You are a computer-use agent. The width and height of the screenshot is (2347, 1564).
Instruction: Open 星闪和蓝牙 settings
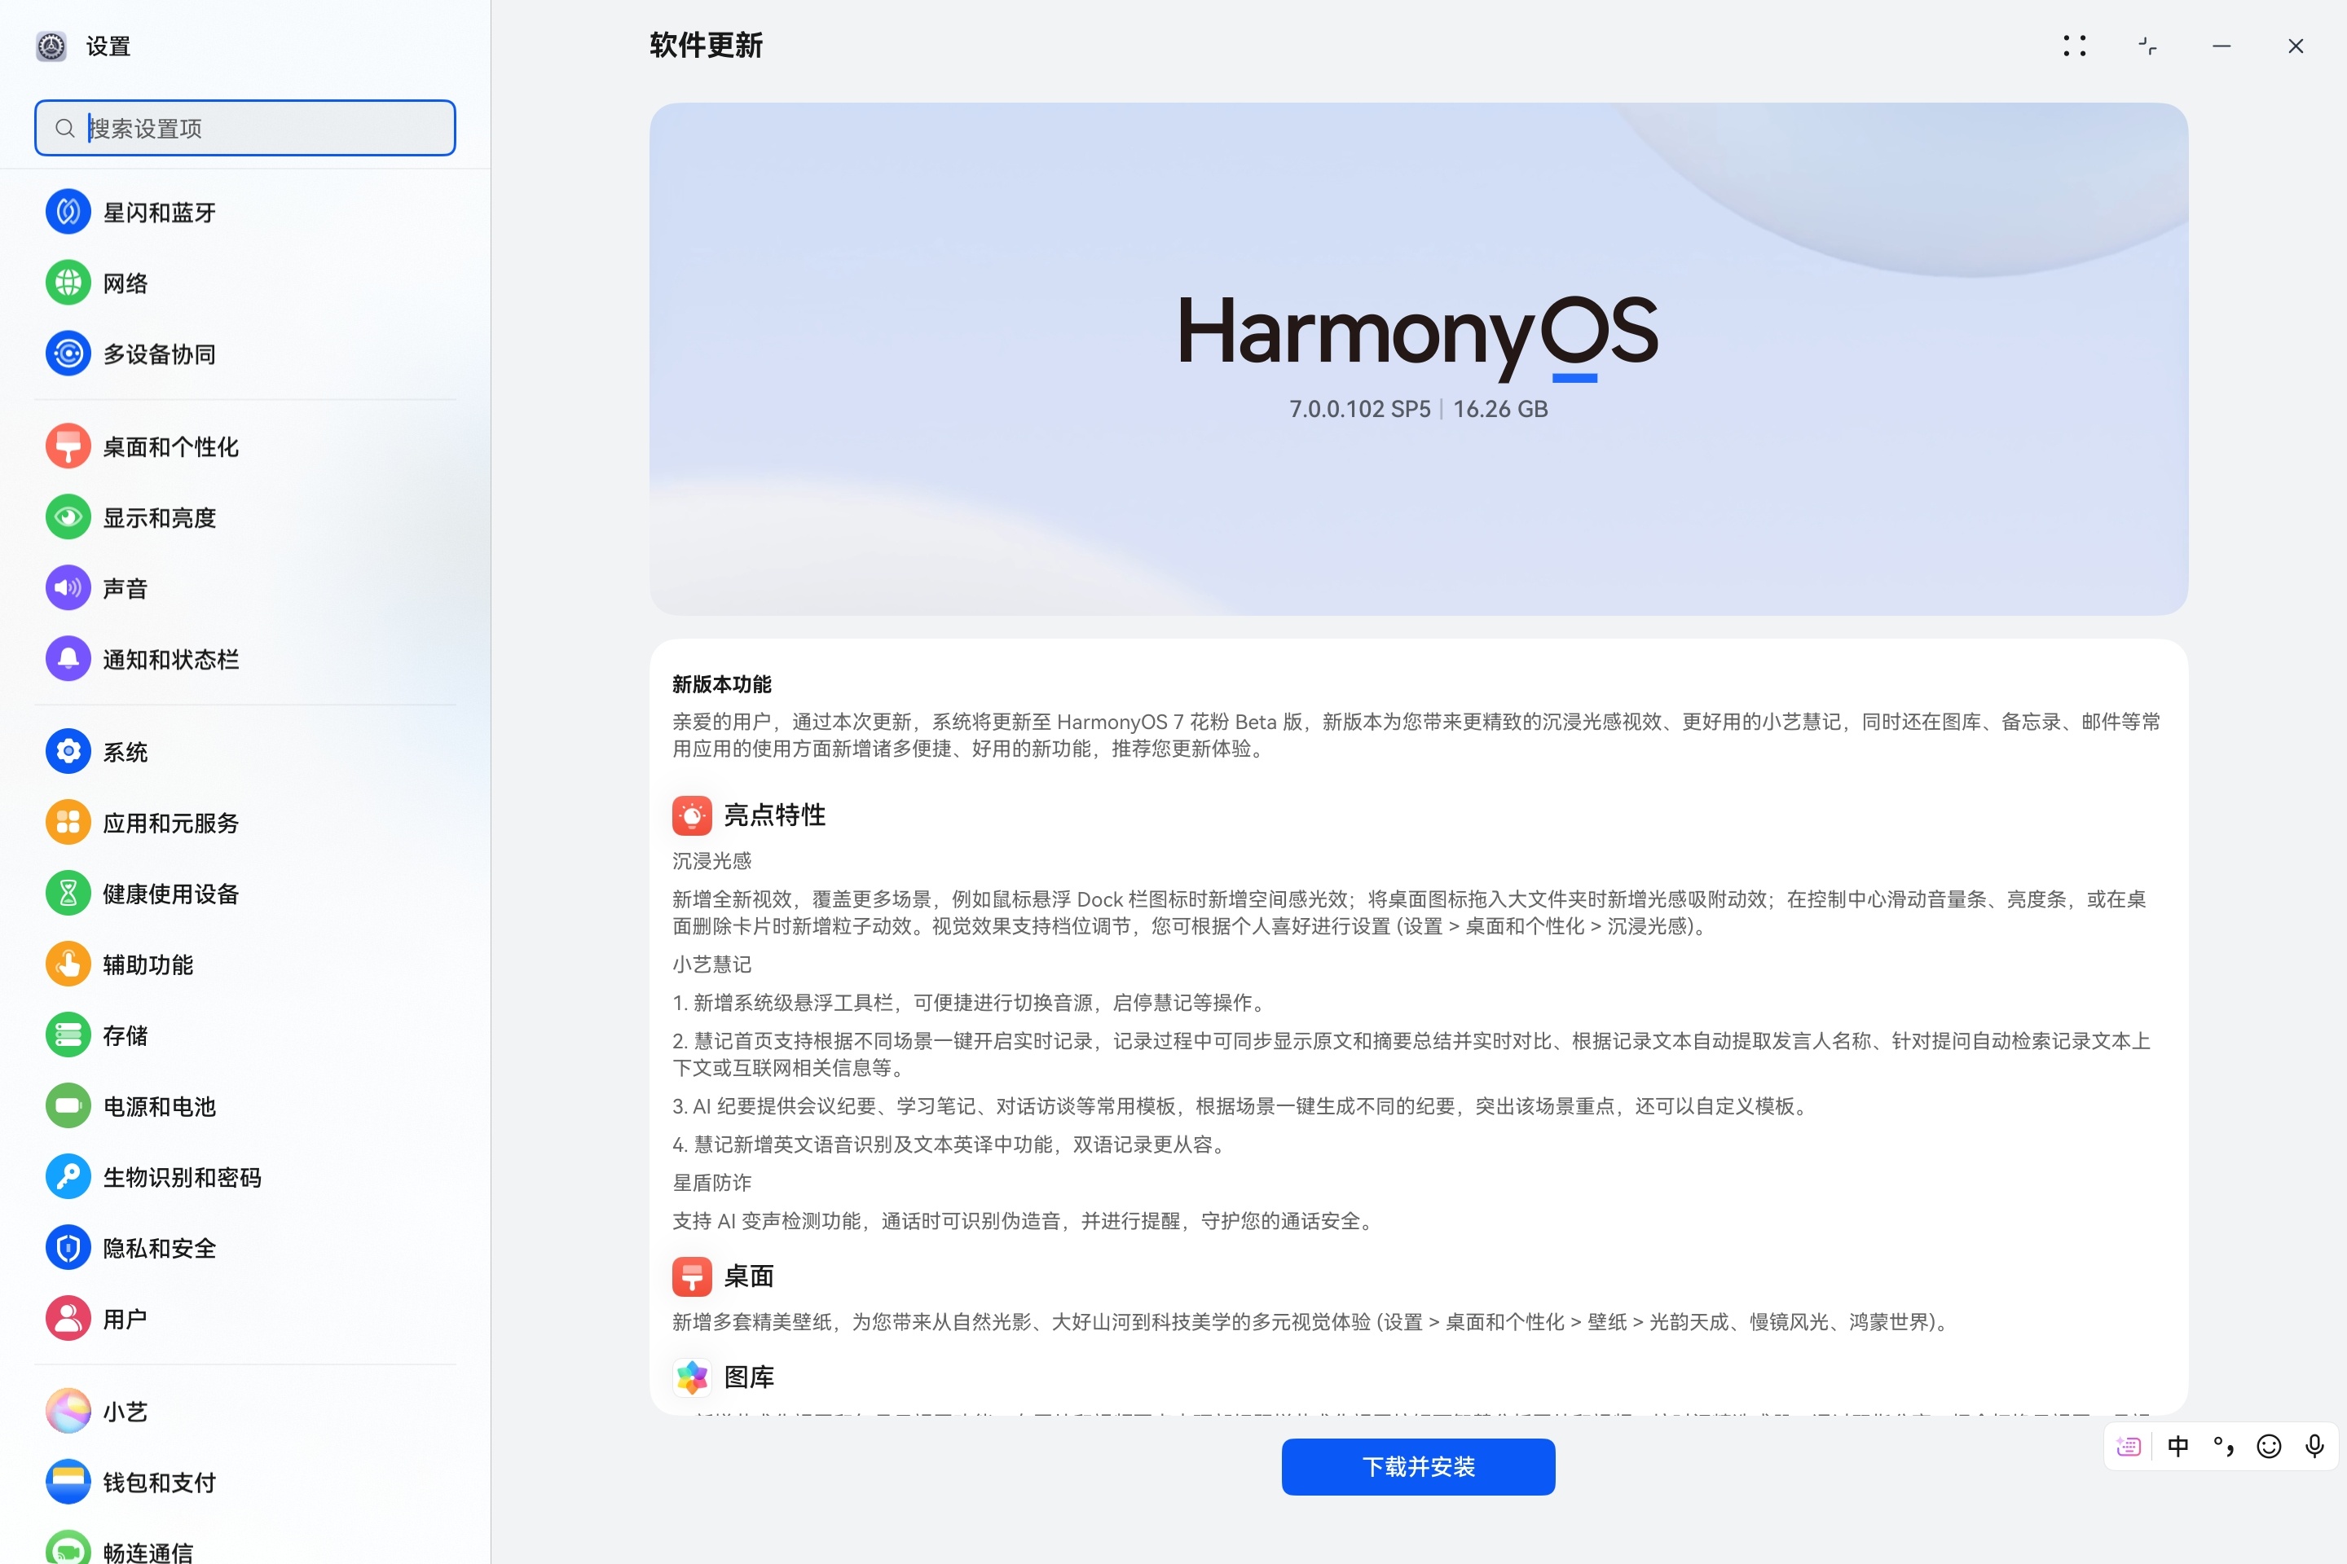pyautogui.click(x=245, y=213)
